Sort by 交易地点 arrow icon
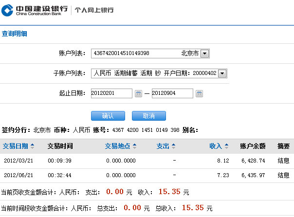Screen dimensions: 294x217 coord(135,146)
